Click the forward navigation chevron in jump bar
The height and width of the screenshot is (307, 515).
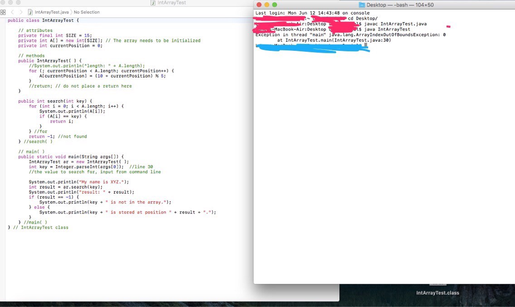21,12
